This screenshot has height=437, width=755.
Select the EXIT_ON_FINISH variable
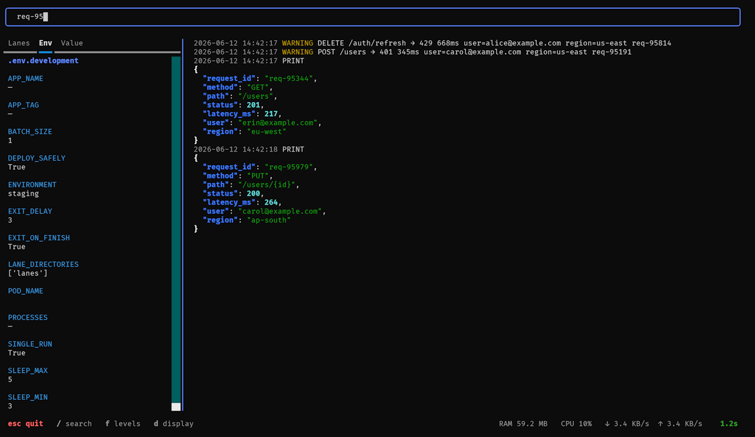(x=39, y=238)
